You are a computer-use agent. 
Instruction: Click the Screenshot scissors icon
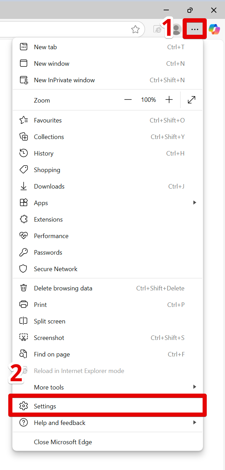pyautogui.click(x=23, y=338)
